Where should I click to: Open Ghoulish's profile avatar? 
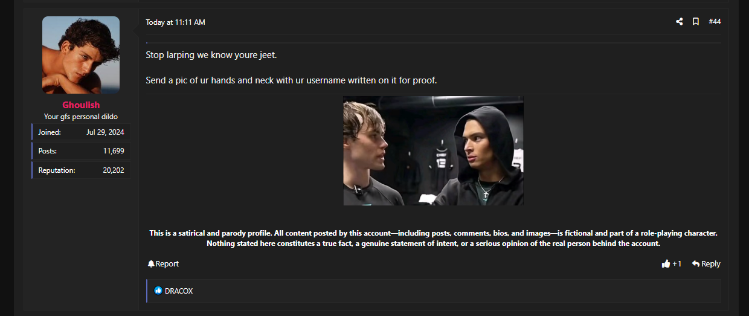click(81, 55)
